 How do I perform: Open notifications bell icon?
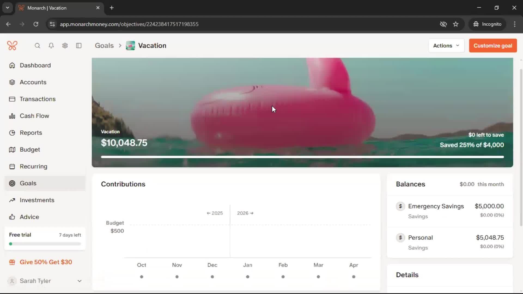51,46
